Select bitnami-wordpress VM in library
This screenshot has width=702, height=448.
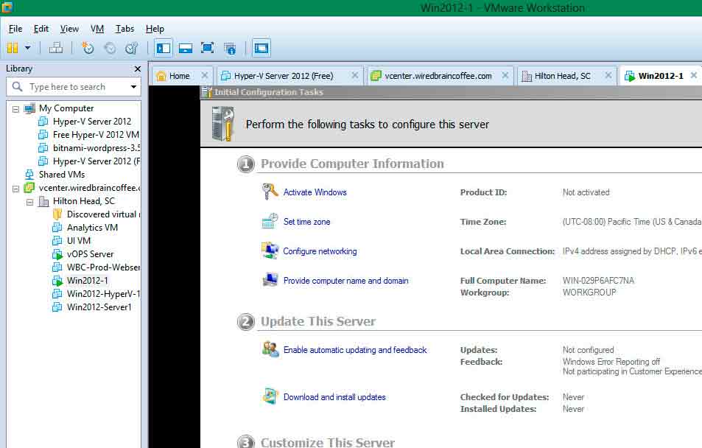96,148
